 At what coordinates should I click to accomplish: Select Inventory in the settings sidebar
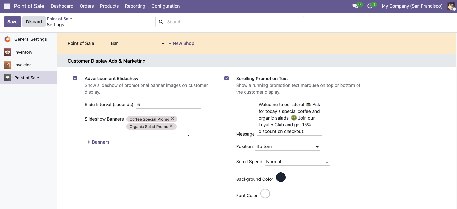[29, 52]
